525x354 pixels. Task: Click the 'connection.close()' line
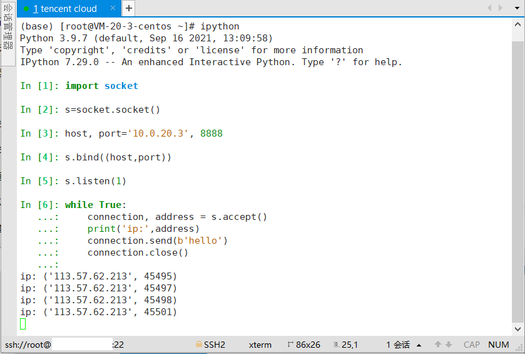pyautogui.click(x=138, y=252)
